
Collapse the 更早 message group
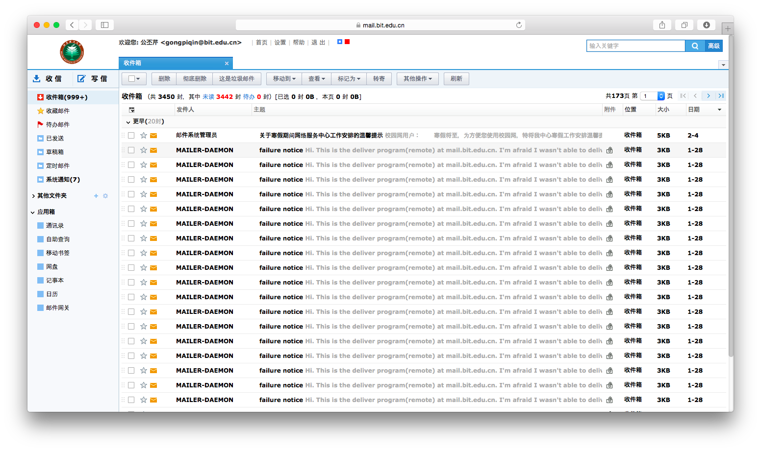coord(128,122)
